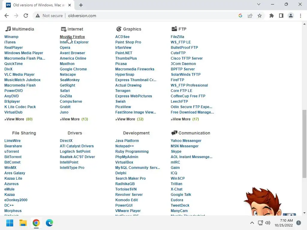Click the Multimedia music note icon
This screenshot has width=307, height=230.
click(x=8, y=29)
